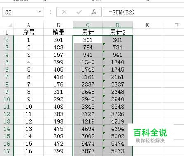Select column C cell with value 941

point(88,55)
